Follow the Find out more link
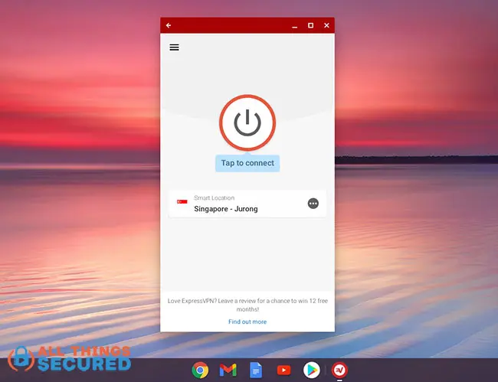The width and height of the screenshot is (498, 382). pos(247,322)
